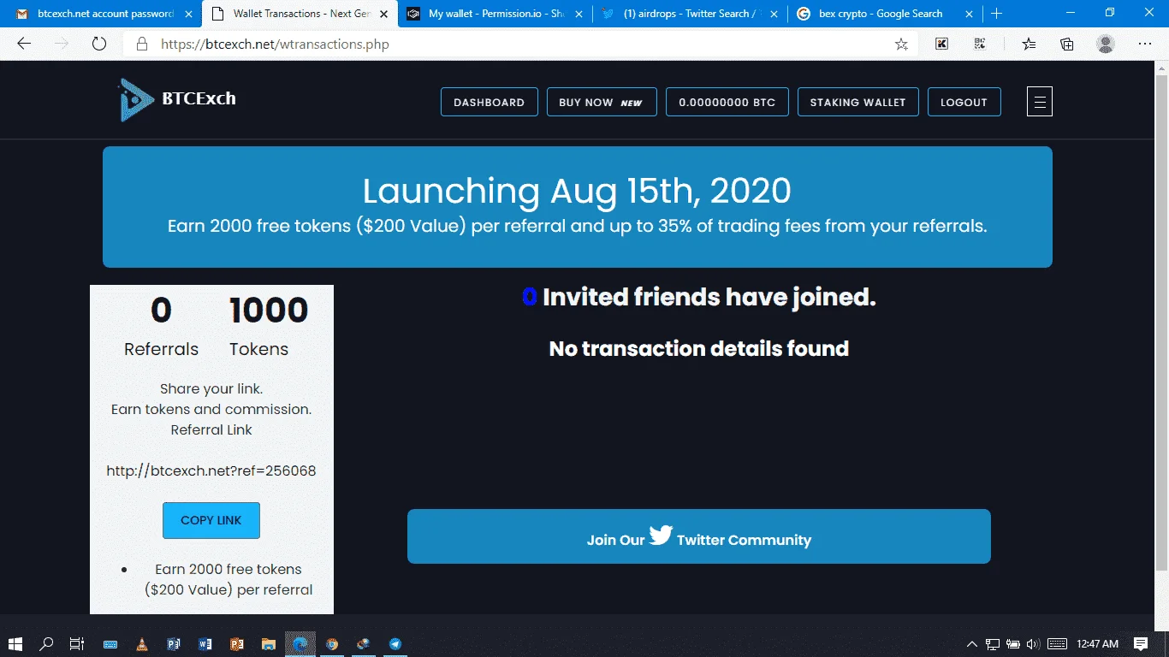
Task: Click the 0 Referrals count
Action: pos(161,311)
